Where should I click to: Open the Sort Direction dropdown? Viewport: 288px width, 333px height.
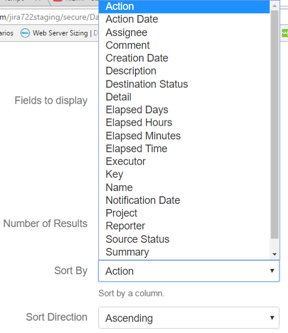click(x=189, y=318)
